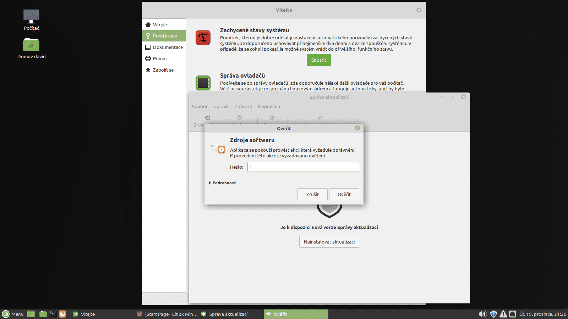Viewport: 568px width, 319px height.
Task: Click the star icon next to Zapojit se
Action: (148, 70)
